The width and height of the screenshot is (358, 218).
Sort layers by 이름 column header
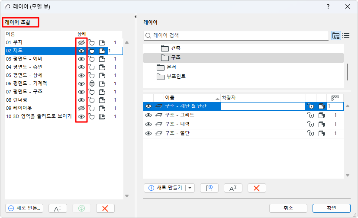[x=192, y=98]
